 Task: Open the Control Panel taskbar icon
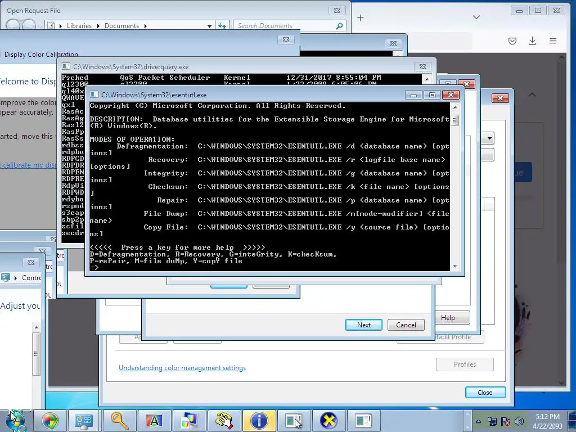click(x=83, y=421)
